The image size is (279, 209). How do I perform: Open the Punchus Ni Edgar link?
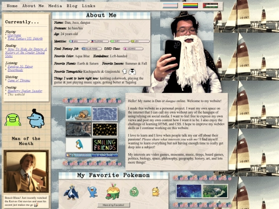point(20,67)
